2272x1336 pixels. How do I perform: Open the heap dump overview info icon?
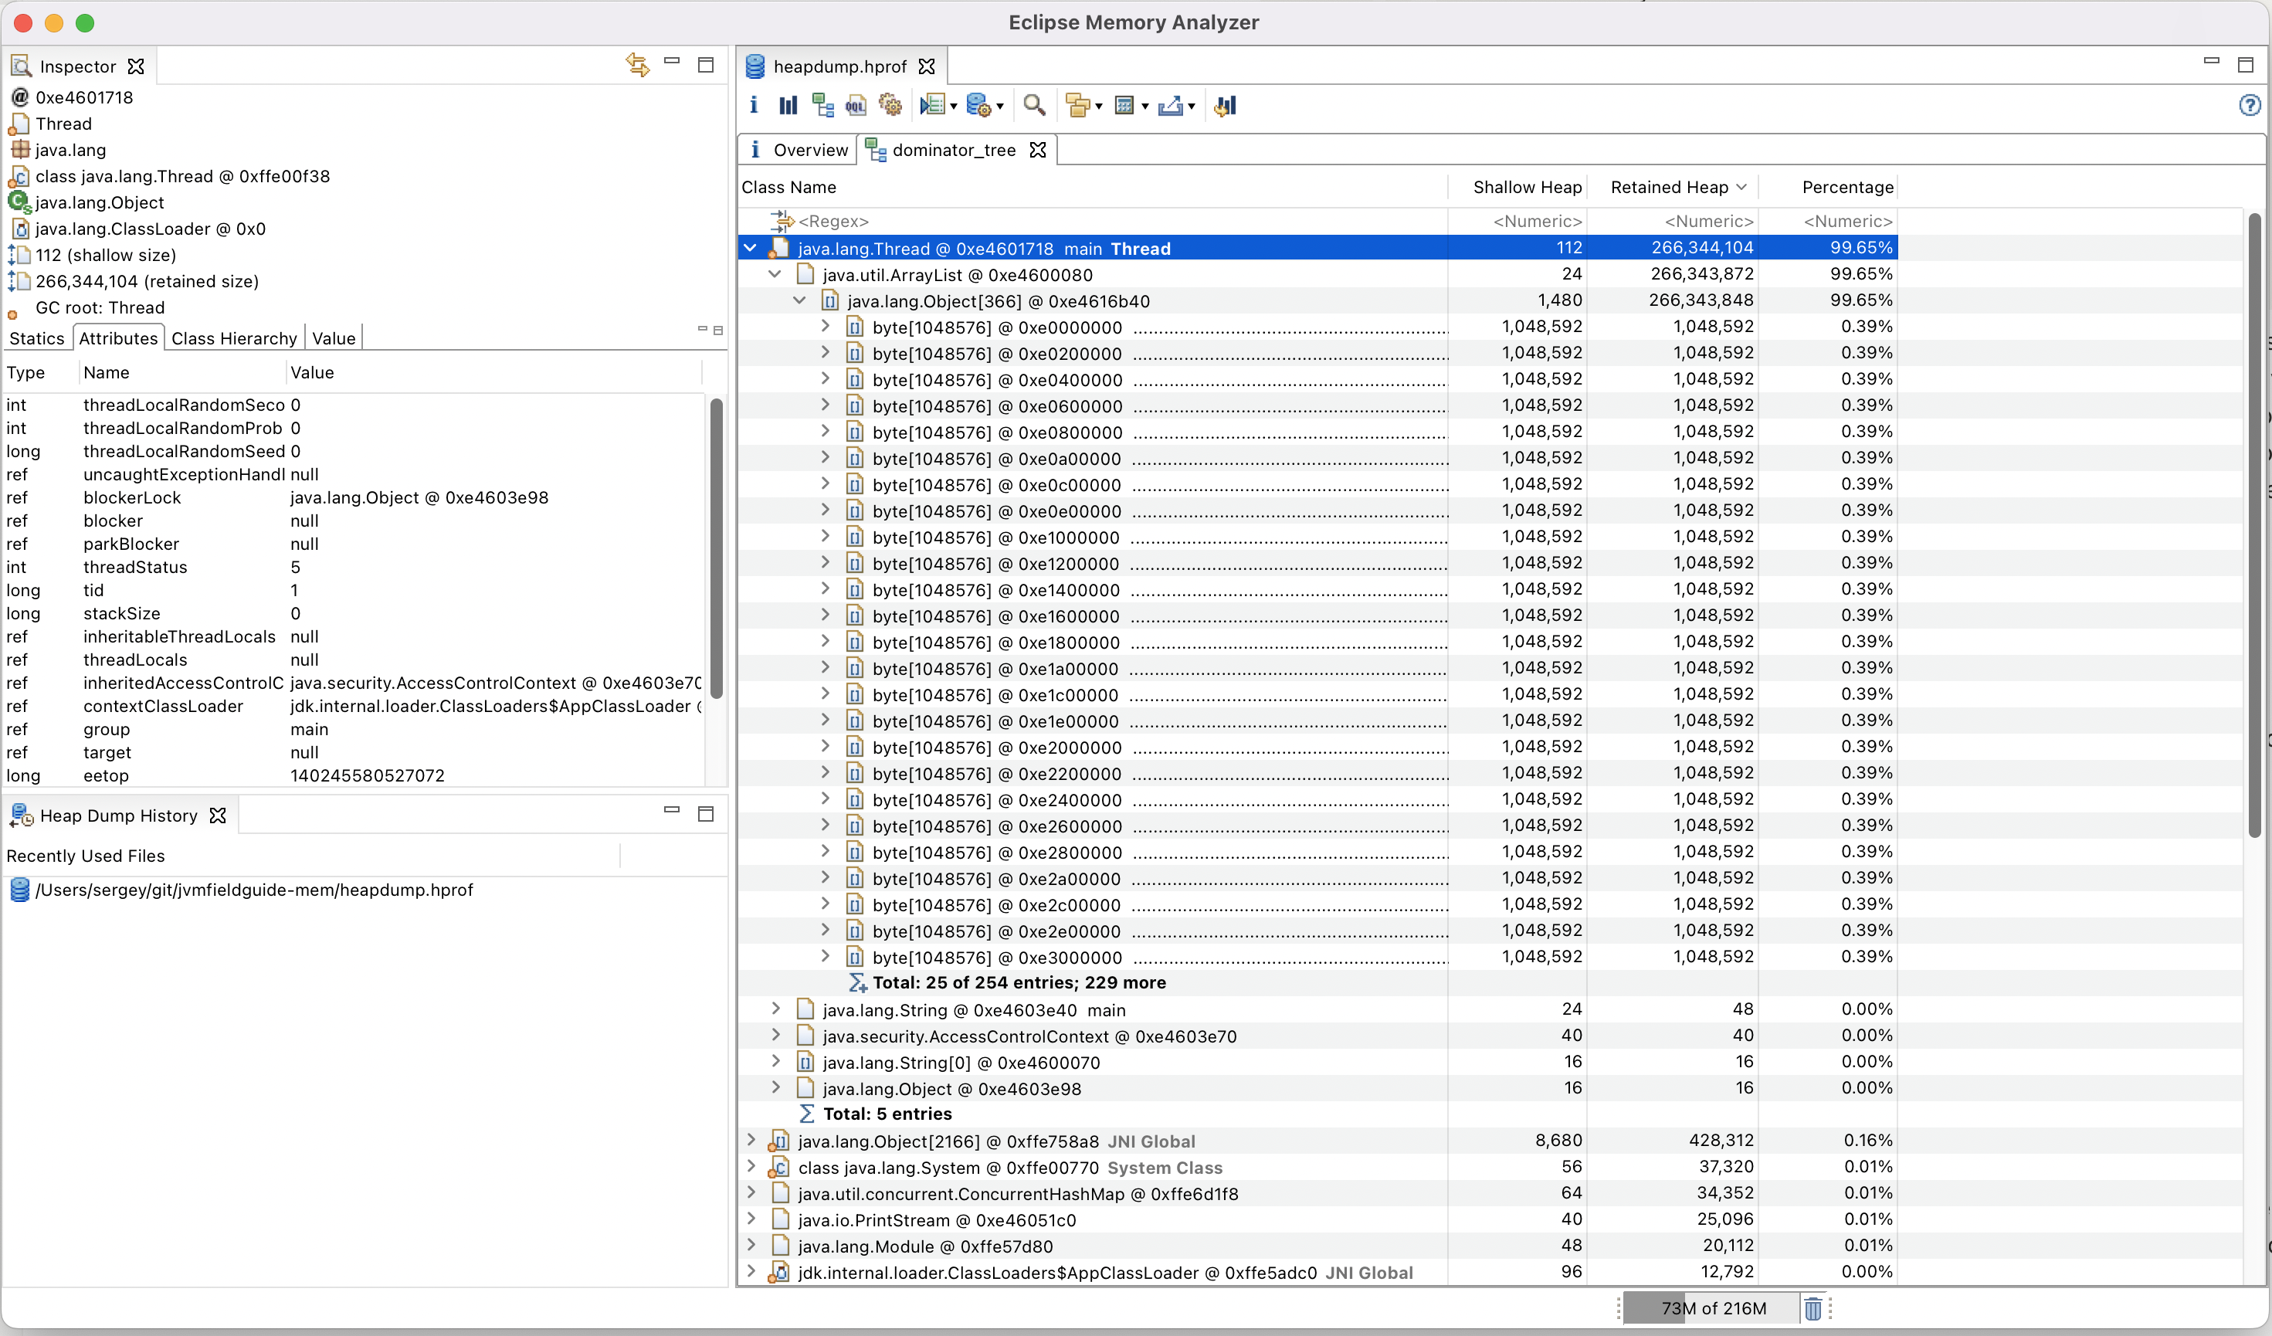click(754, 106)
